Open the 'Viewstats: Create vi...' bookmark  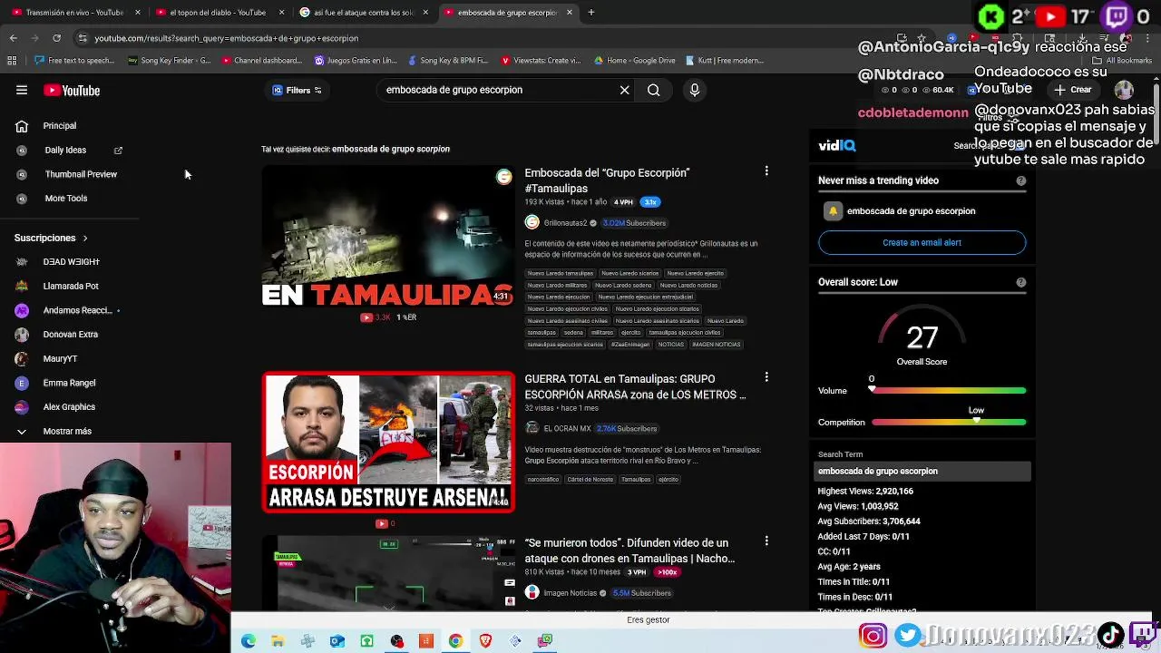[x=541, y=61]
